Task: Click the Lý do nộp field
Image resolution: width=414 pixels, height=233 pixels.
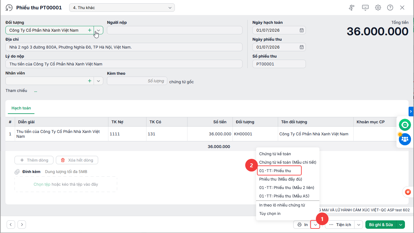Action: click(x=124, y=64)
